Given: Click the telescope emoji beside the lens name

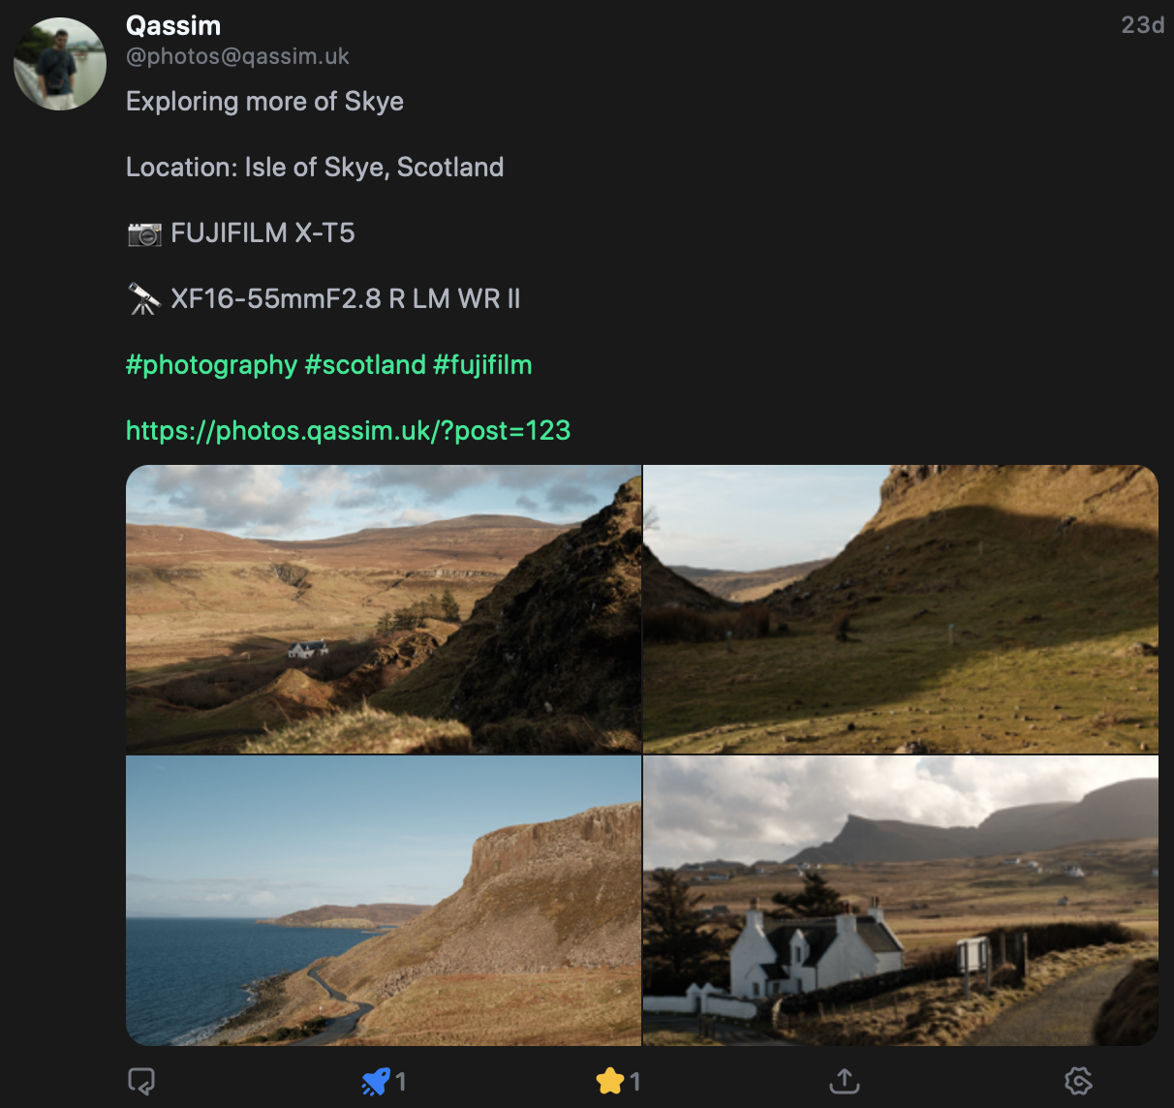Looking at the screenshot, I should 144,299.
